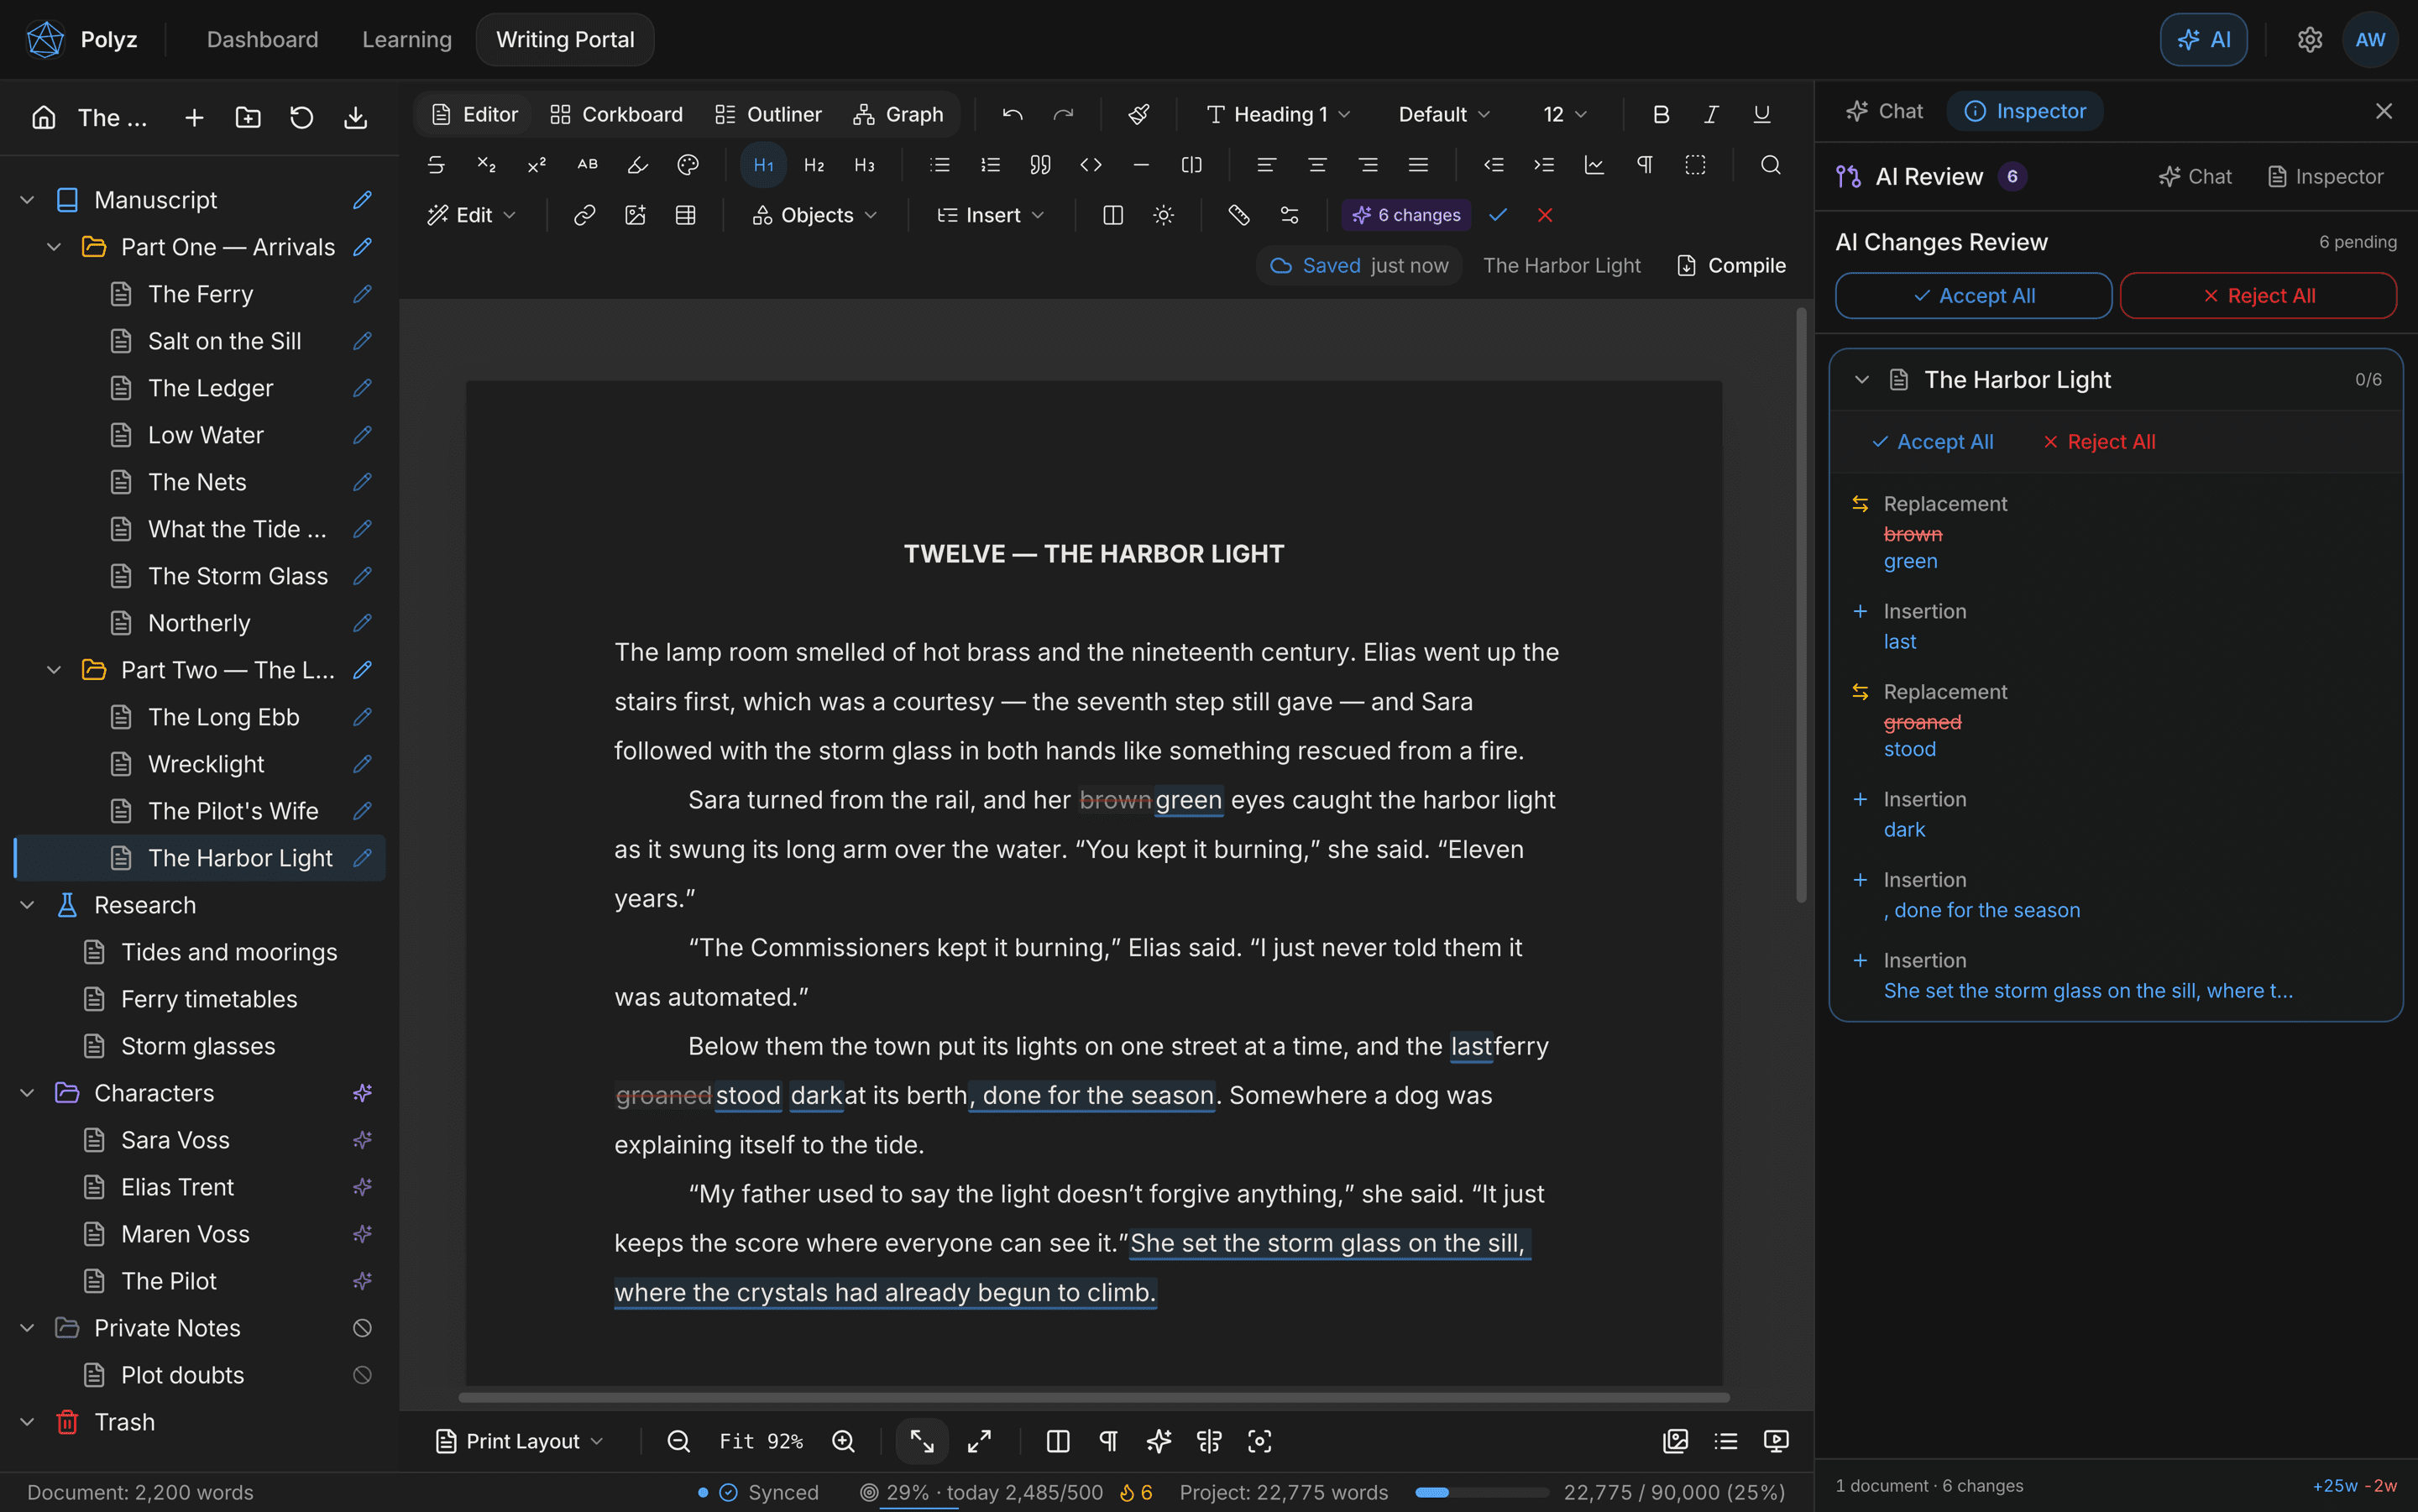Click the top Reject All button
The width and height of the screenshot is (2418, 1512).
coord(2258,296)
